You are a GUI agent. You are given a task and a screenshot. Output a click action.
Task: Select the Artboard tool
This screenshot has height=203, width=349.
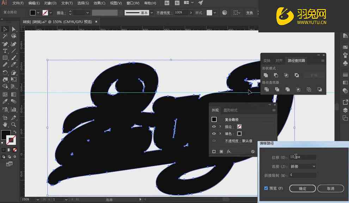[5, 118]
